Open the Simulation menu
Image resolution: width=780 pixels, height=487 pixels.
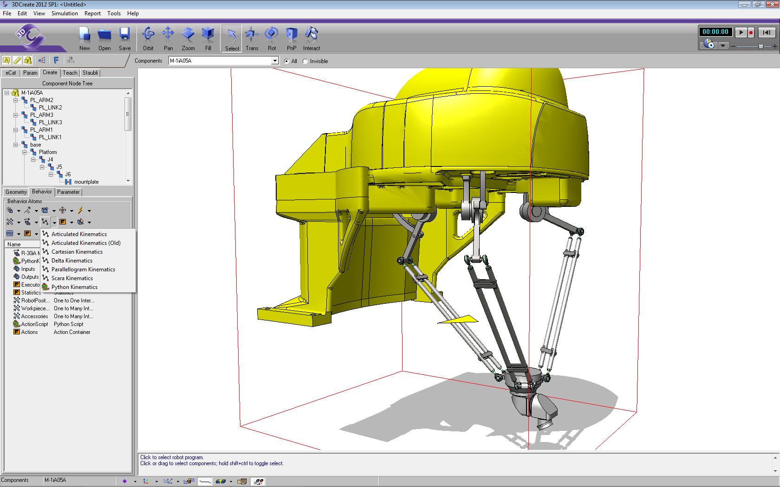(65, 13)
